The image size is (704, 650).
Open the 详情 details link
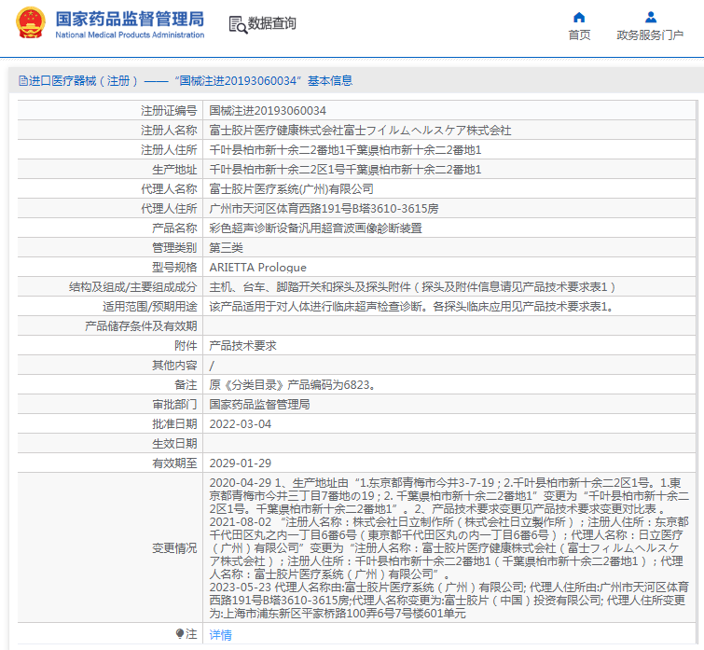click(220, 634)
